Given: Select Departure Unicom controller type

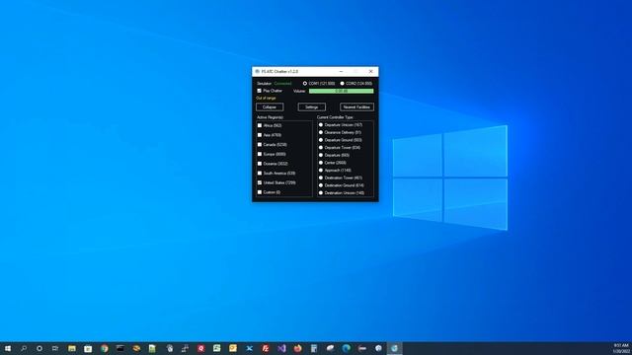Looking at the screenshot, I should click(321, 125).
